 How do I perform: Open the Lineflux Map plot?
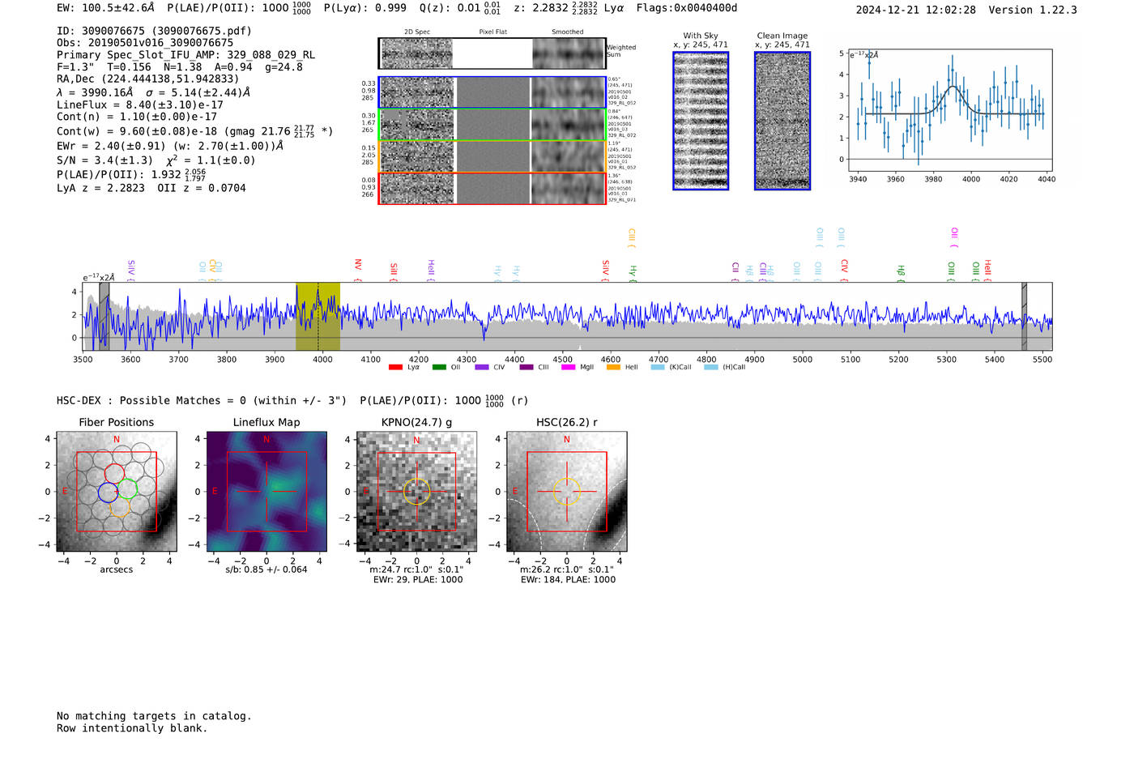(266, 492)
